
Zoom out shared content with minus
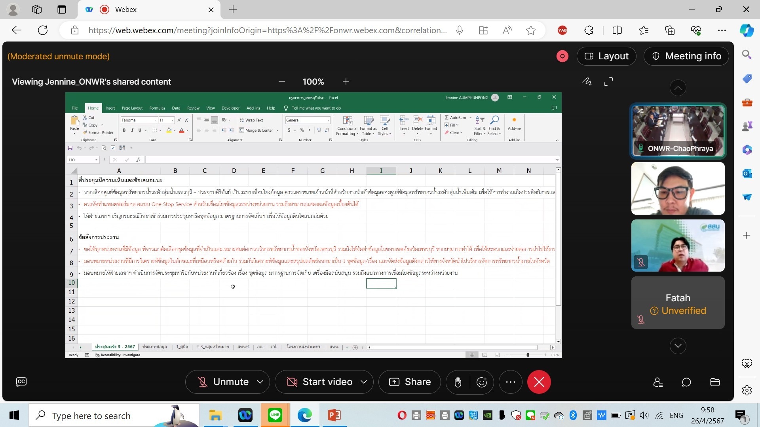click(x=282, y=81)
